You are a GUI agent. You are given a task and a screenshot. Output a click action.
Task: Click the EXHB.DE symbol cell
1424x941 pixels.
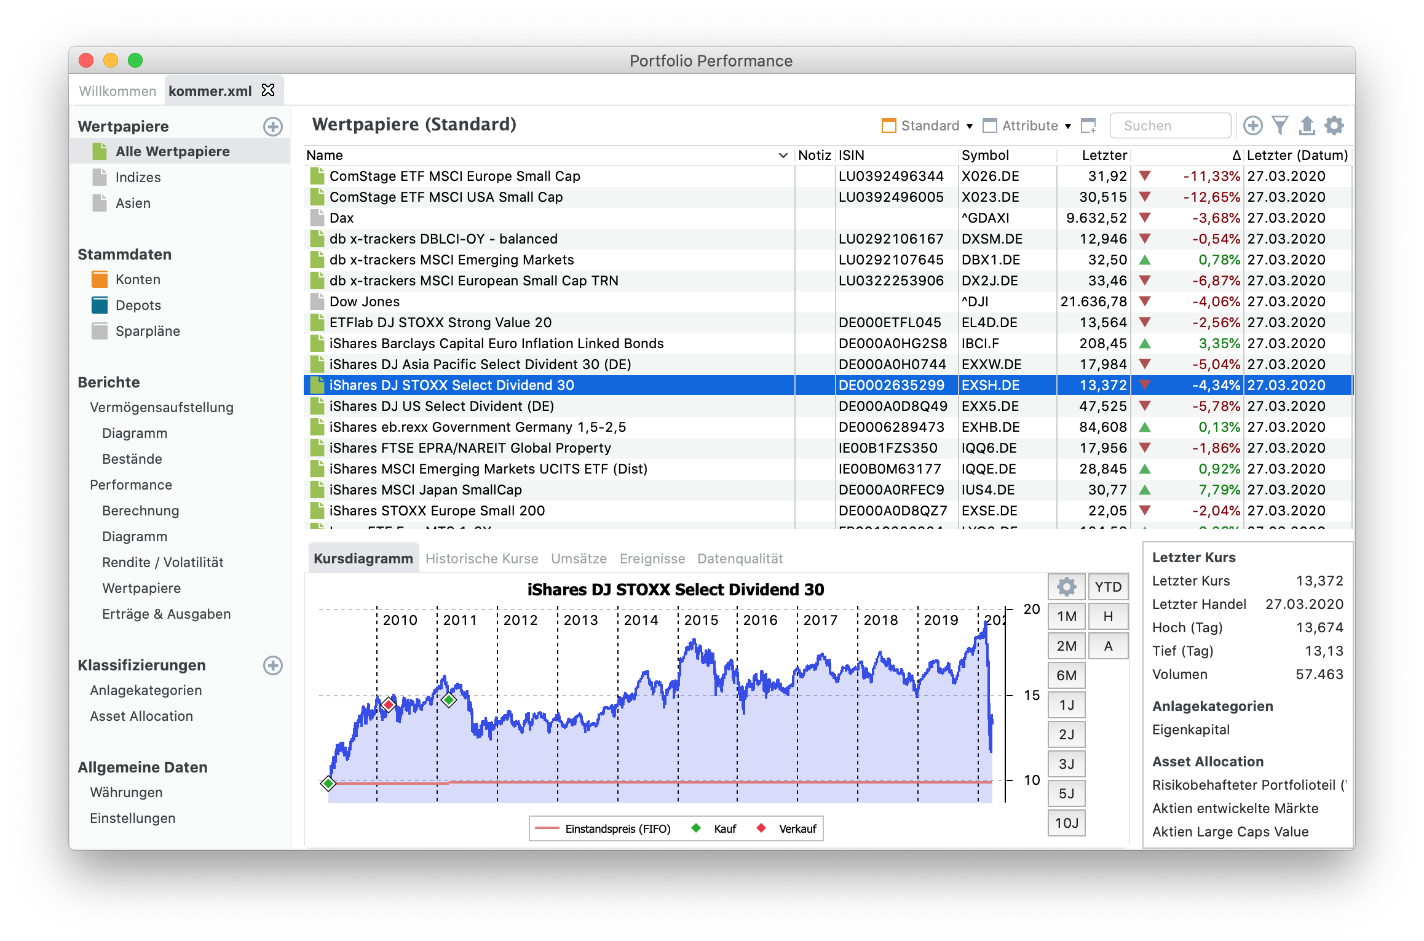(x=990, y=427)
